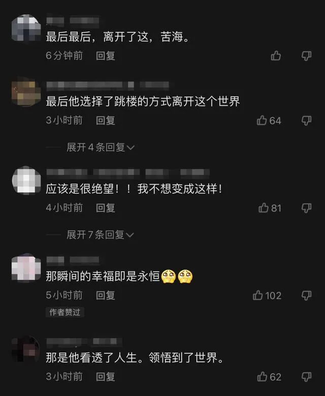Expand 展开4条回复 replies
The image size is (325, 396).
(101, 147)
